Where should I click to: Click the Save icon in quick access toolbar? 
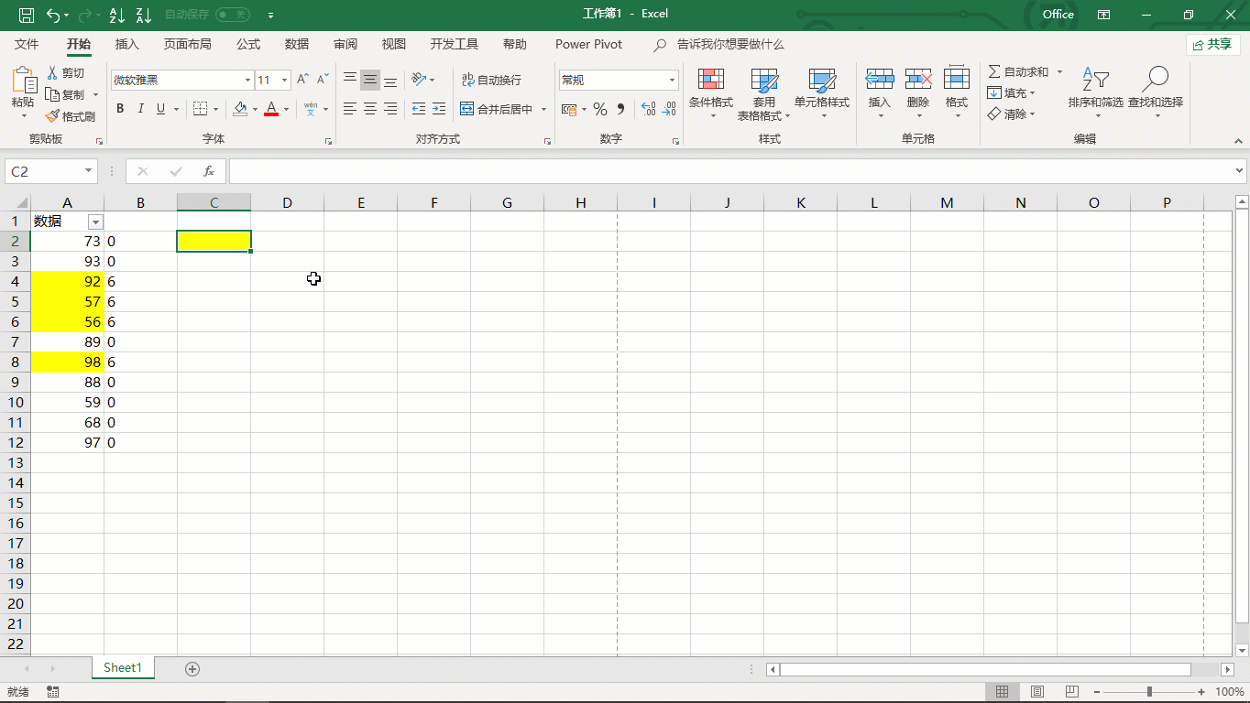point(27,15)
